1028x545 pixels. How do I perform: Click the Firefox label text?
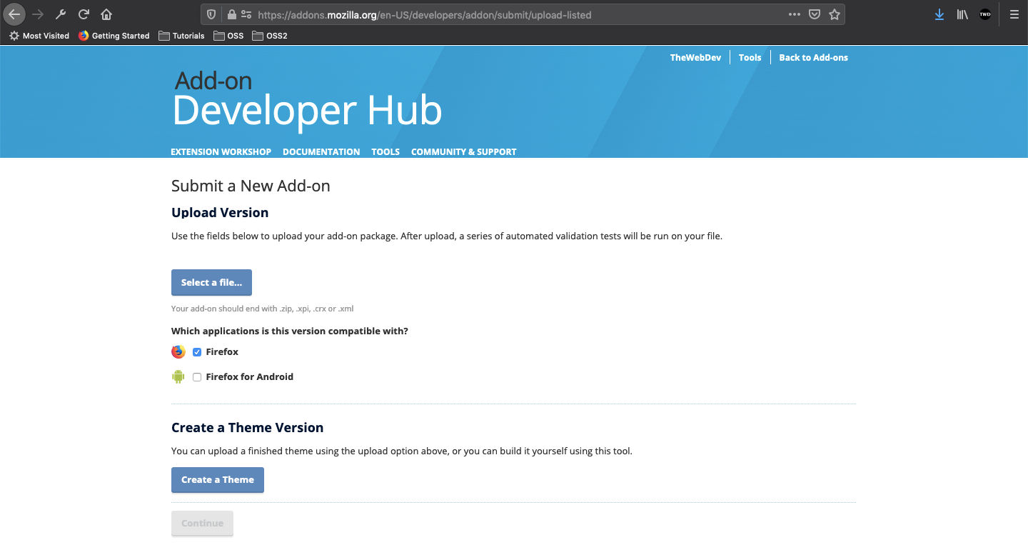click(x=222, y=352)
